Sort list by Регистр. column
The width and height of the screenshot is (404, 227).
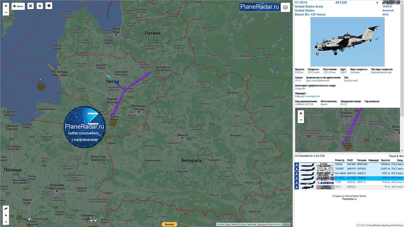tap(340, 160)
